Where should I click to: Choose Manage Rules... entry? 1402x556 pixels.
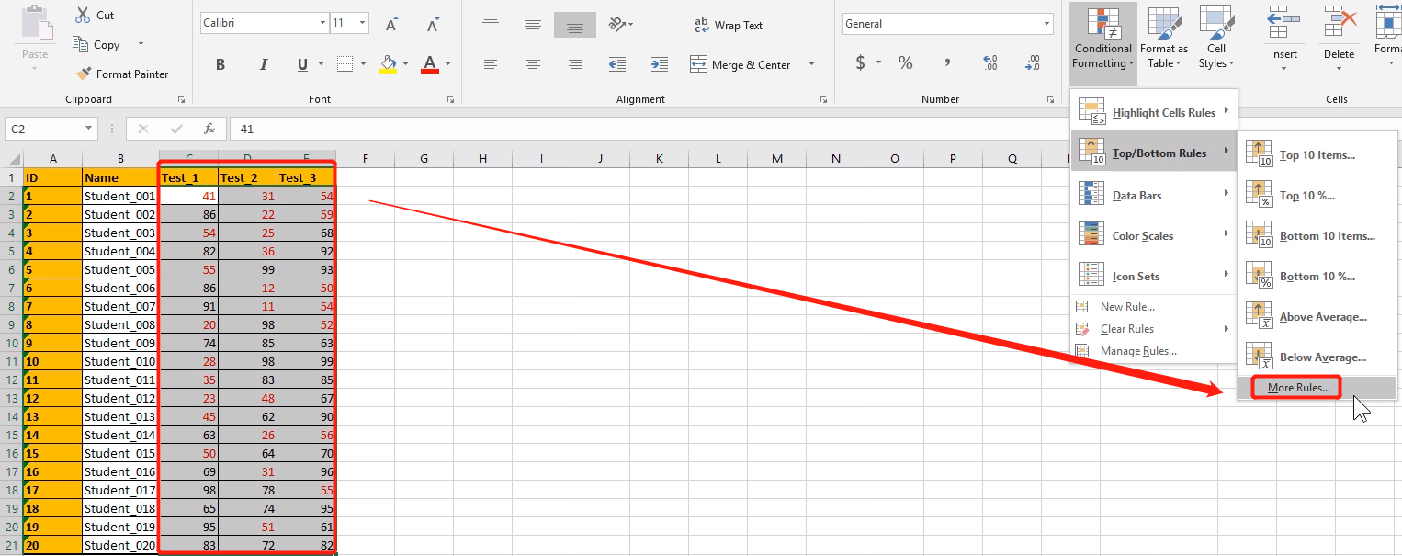click(x=1155, y=351)
